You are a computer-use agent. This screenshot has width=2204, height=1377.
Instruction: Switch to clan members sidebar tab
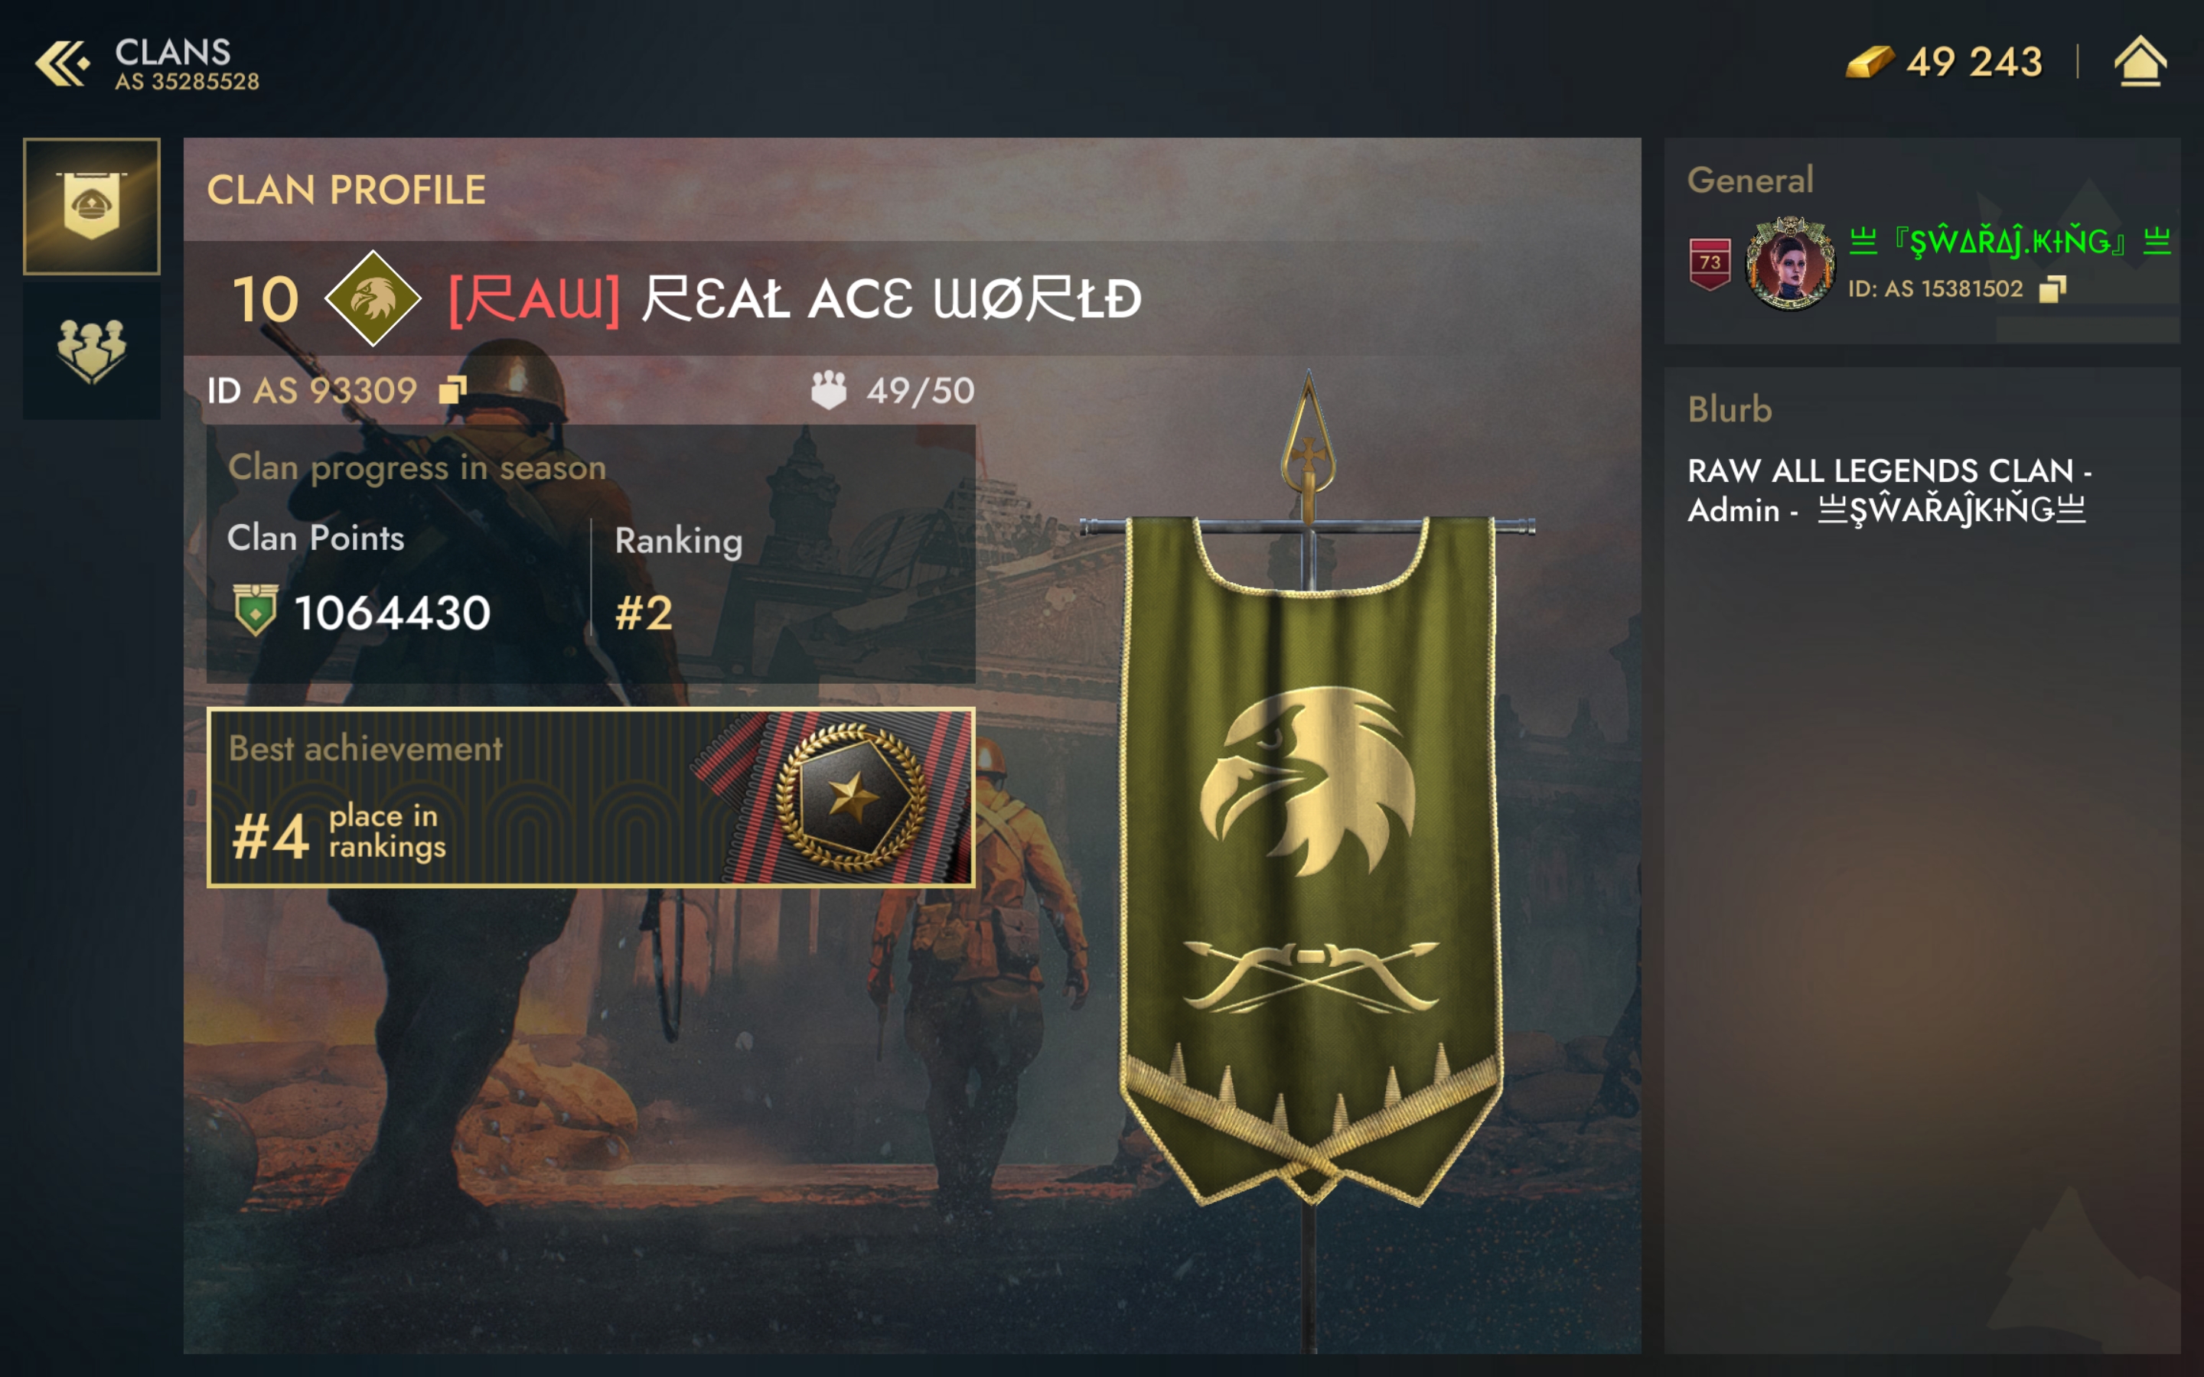pyautogui.click(x=91, y=350)
